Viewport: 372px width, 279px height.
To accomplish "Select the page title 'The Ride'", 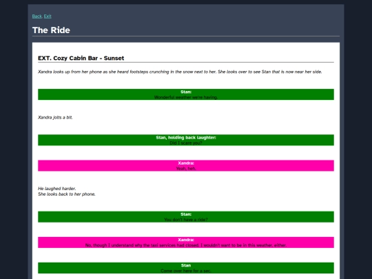I will [51, 30].
